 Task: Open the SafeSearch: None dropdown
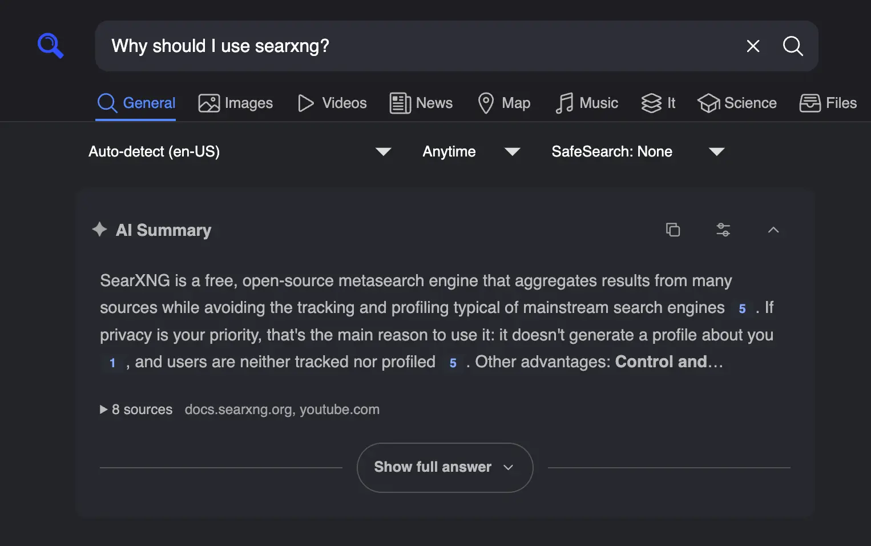click(638, 152)
